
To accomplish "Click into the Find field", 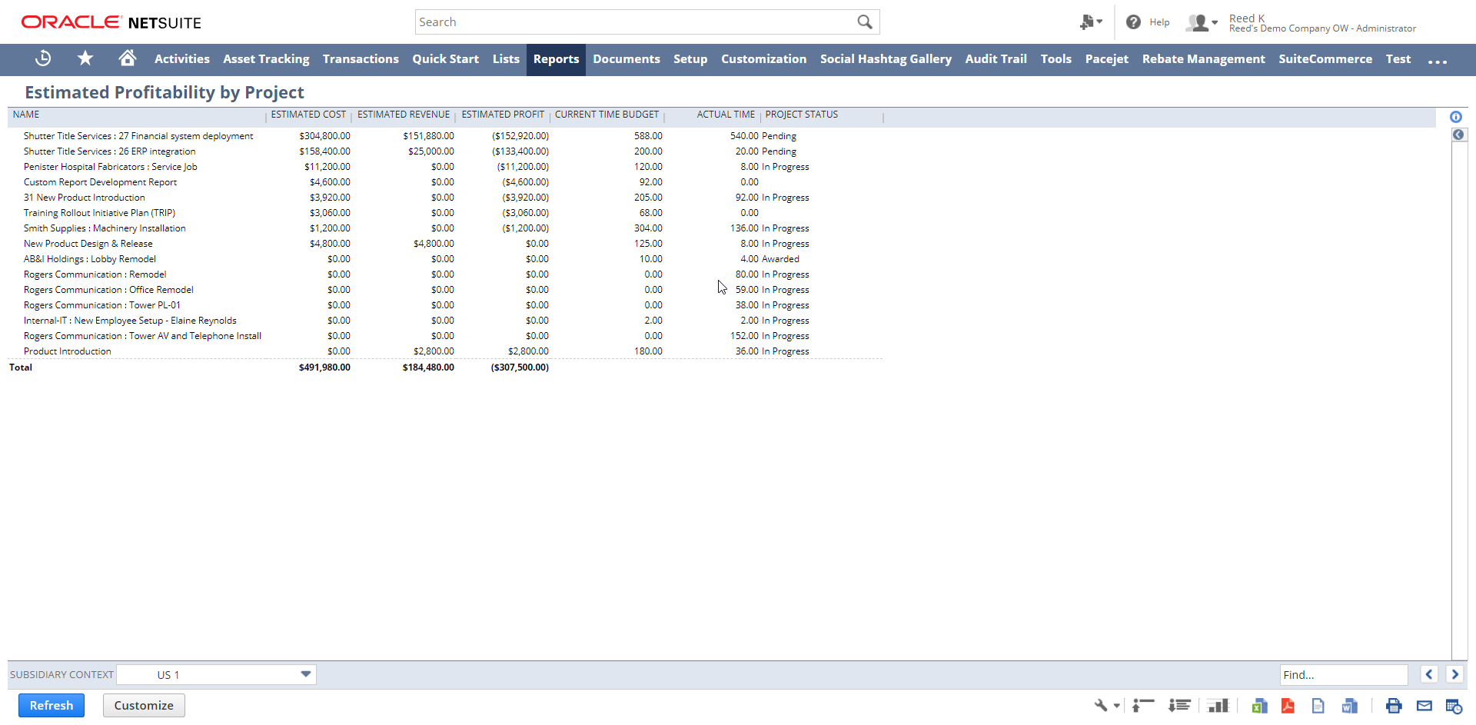I will pyautogui.click(x=1342, y=674).
